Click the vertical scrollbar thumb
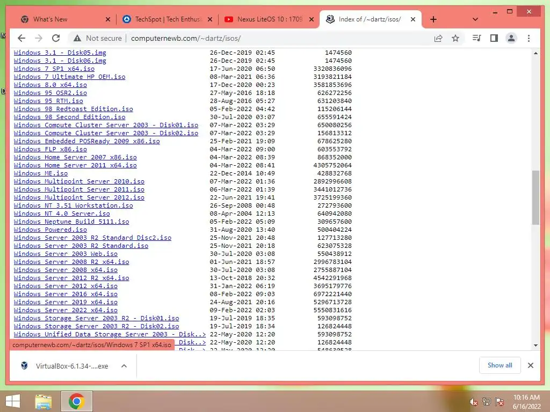Screen dimensions: 550x412 [535, 197]
